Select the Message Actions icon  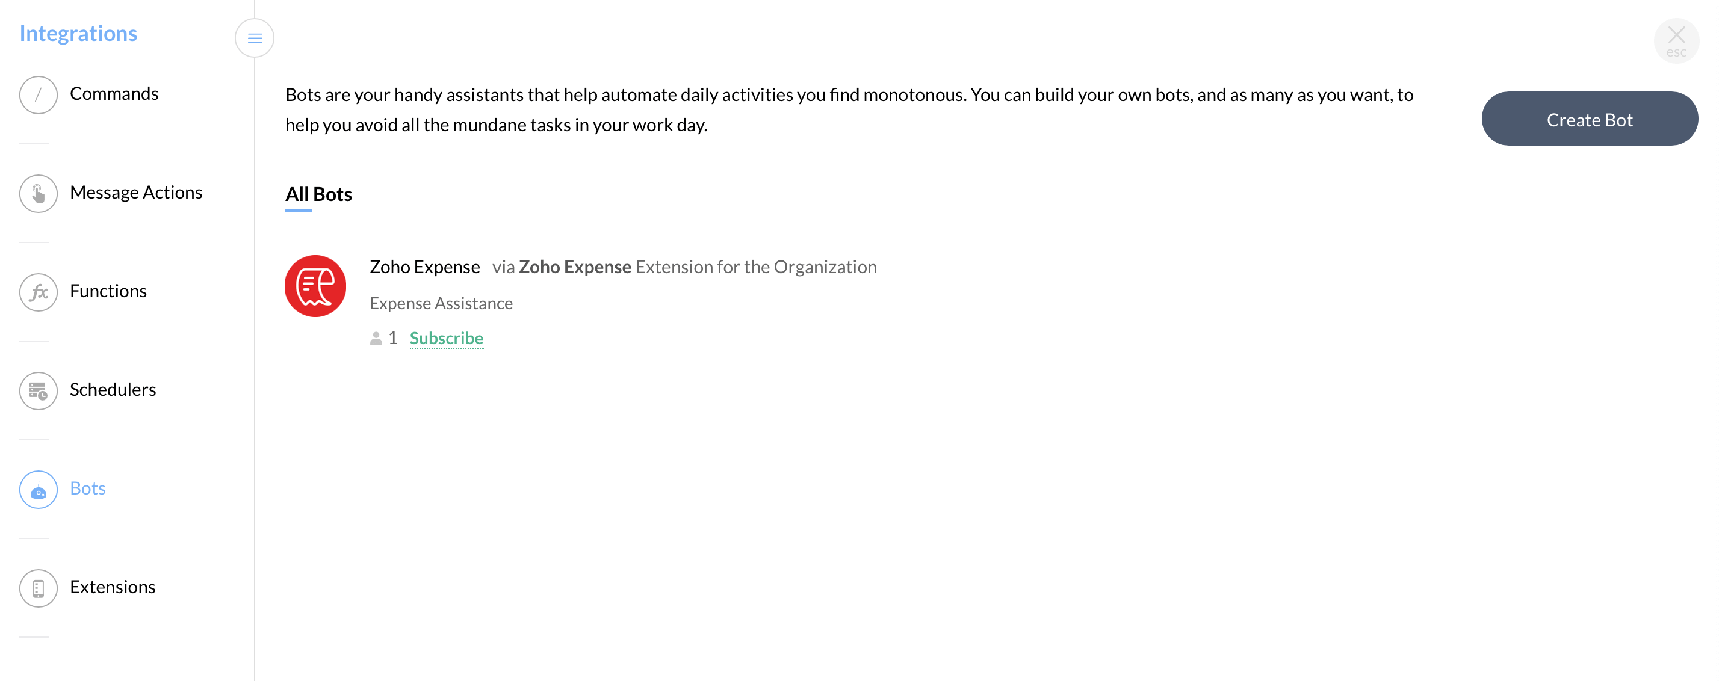coord(39,192)
